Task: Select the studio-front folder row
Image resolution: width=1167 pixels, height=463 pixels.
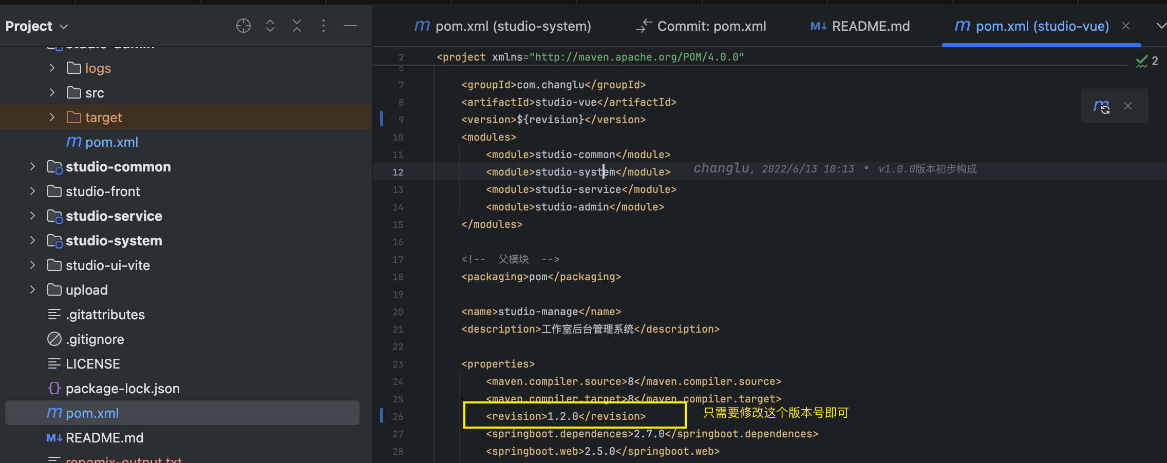Action: (x=186, y=191)
